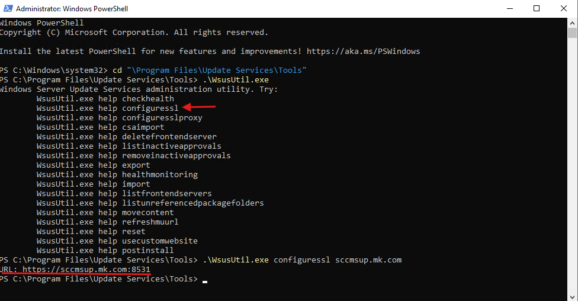Select the "help csaimport" line

(x=100, y=127)
